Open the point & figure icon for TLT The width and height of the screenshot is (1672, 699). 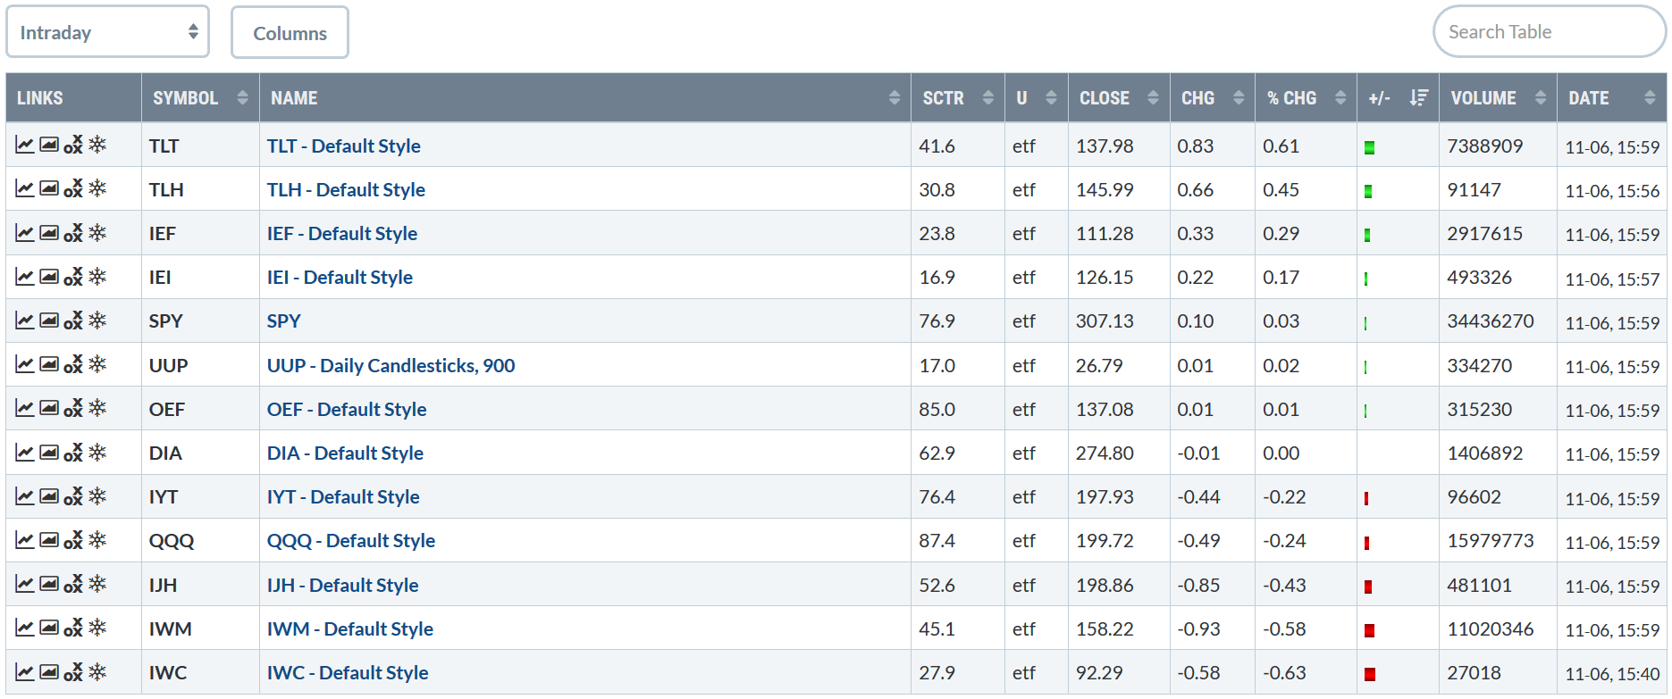[73, 145]
